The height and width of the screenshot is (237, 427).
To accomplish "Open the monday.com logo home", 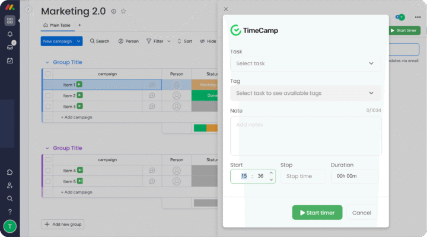I will coord(10,7).
